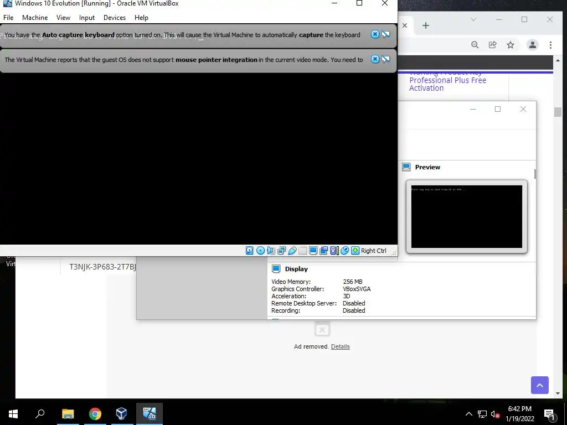The width and height of the screenshot is (567, 425).
Task: Click the VM preview thumbnail in VirtualBox Manager
Action: click(466, 216)
